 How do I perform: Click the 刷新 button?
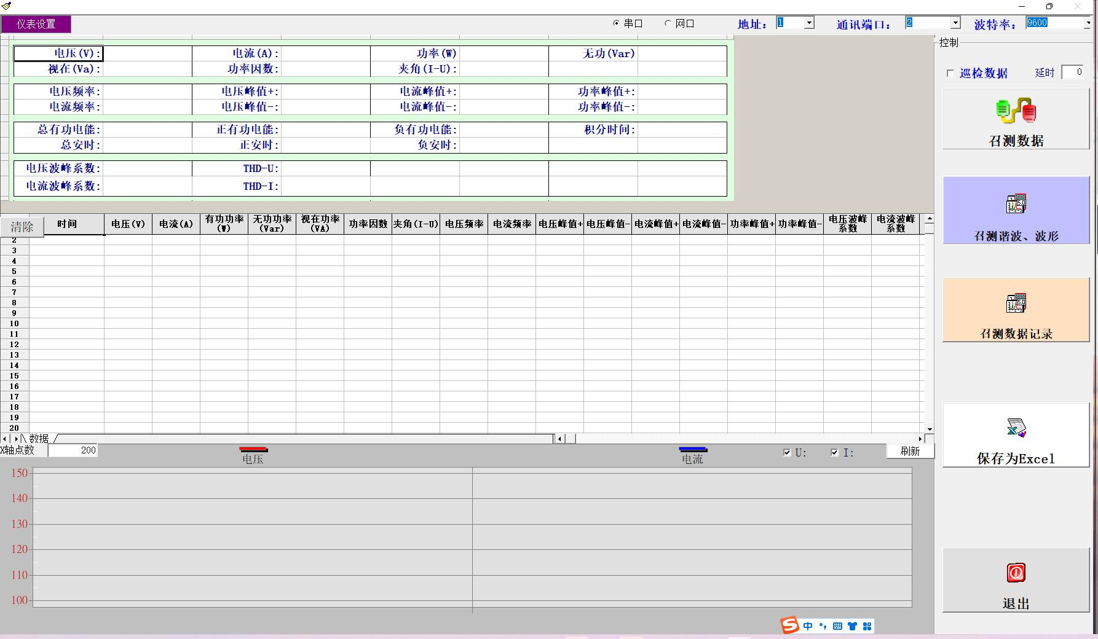910,451
